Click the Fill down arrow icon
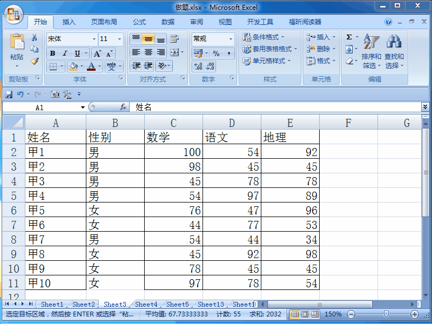The image size is (432, 324). tap(349, 49)
